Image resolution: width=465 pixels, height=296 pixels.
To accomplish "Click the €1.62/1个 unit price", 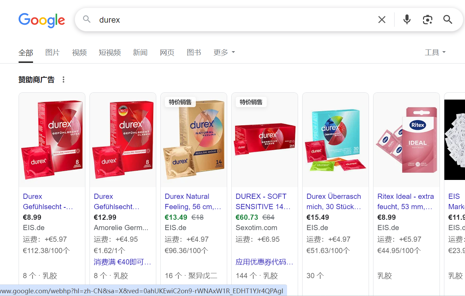I will (x=110, y=251).
